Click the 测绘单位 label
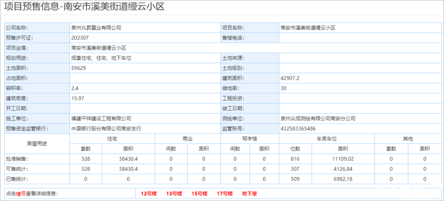Screen dimensions: 444x201 [x=234, y=119]
